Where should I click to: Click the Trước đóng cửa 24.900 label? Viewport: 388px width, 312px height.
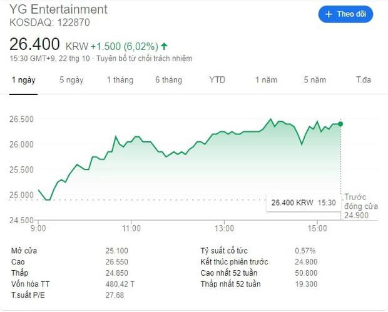[x=359, y=206]
